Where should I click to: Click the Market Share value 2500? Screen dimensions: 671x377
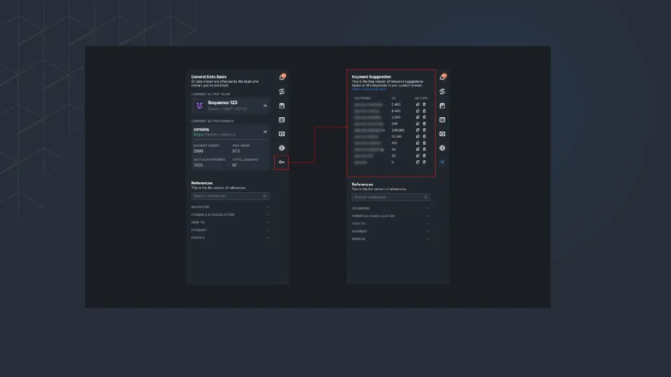tap(199, 151)
